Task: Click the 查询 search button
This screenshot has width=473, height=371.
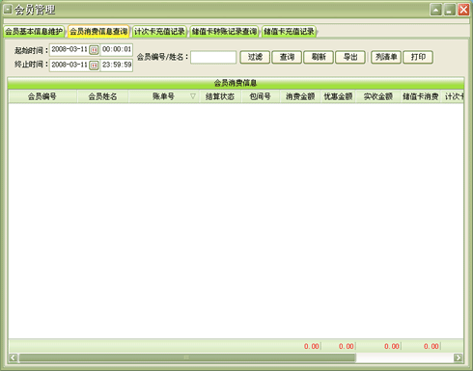Action: (287, 57)
